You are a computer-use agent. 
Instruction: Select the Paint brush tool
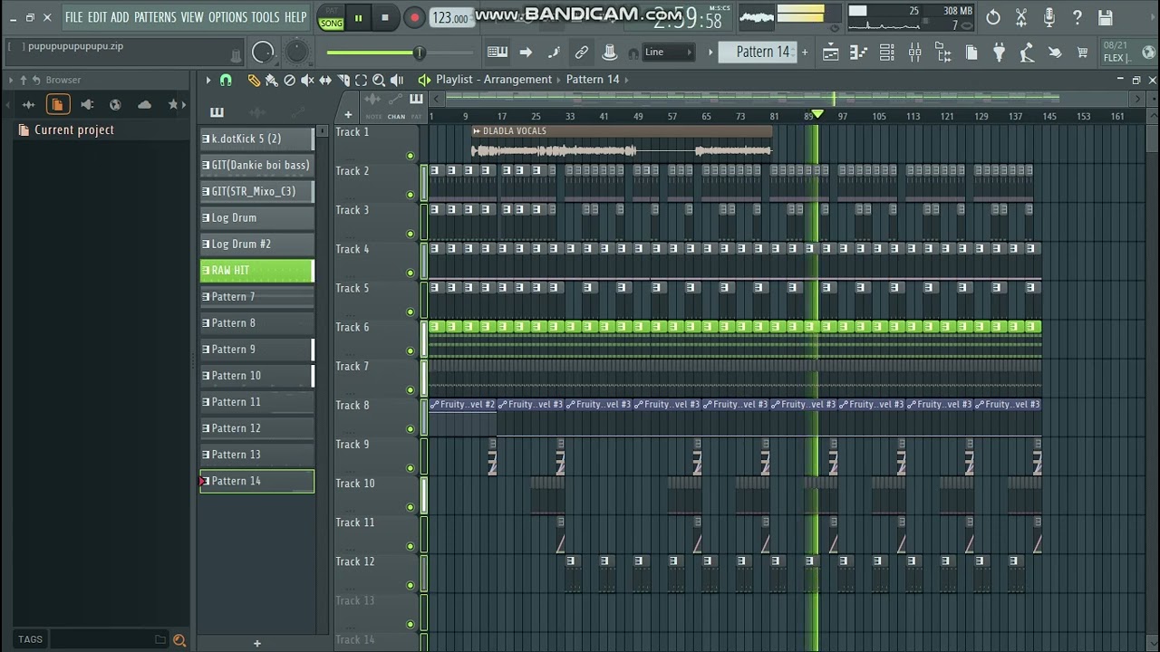(x=271, y=80)
